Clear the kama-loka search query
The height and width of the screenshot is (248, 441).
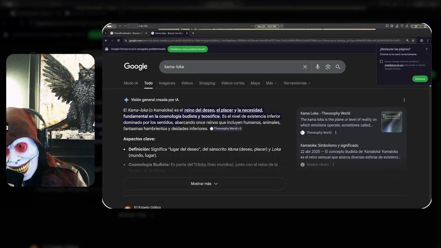(305, 67)
